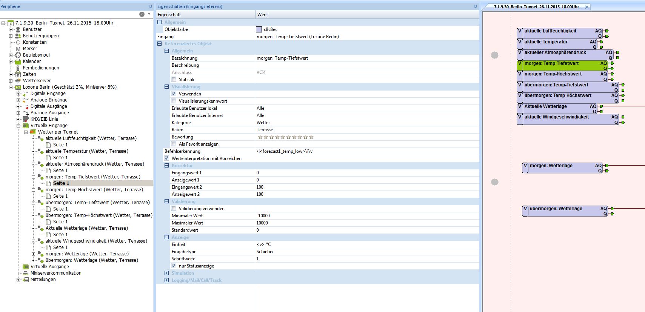Click the Objektfarbe color swatch
The height and width of the screenshot is (312, 645).
click(259, 29)
